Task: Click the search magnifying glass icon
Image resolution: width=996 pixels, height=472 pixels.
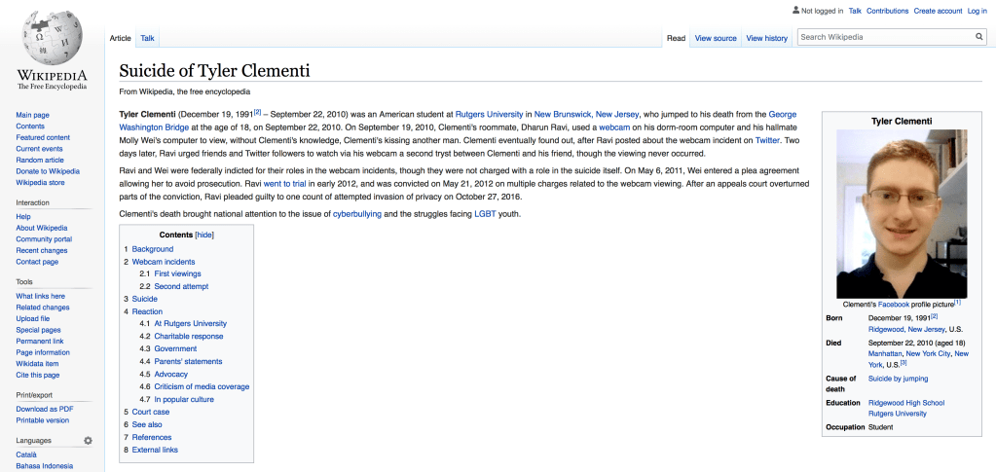Action: 978,37
